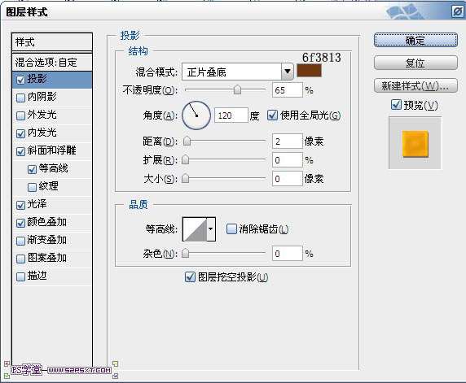Select 混合选项:自定 blending options
The image size is (466, 383).
52,63
